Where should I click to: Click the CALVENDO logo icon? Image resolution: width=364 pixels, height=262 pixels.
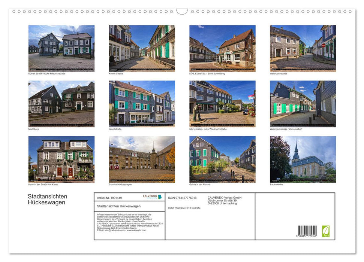tap(160, 196)
